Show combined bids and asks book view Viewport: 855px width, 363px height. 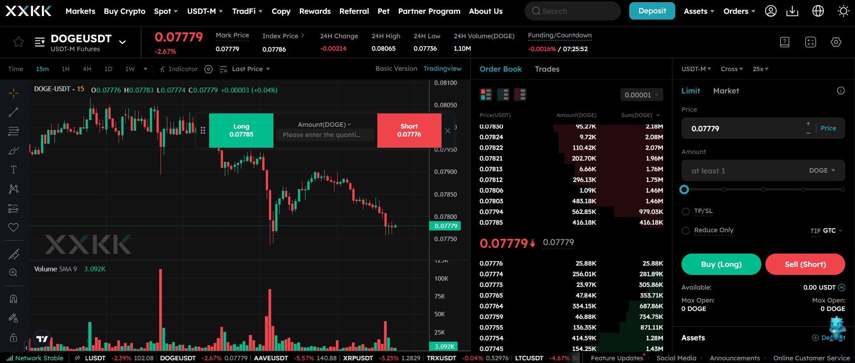[x=486, y=94]
